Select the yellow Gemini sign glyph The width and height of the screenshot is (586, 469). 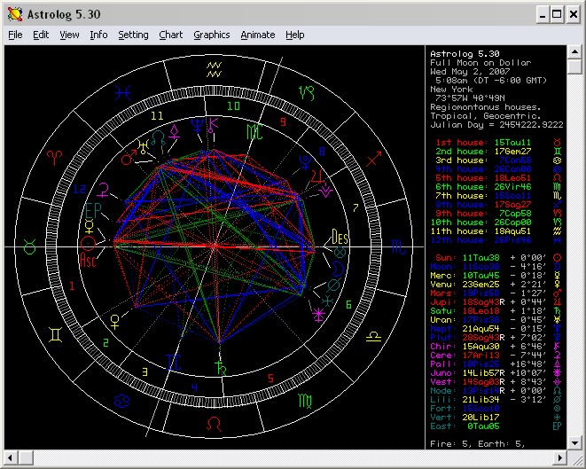coord(56,333)
